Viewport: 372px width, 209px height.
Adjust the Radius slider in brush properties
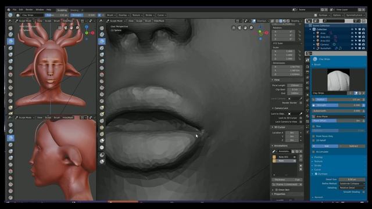(338, 100)
